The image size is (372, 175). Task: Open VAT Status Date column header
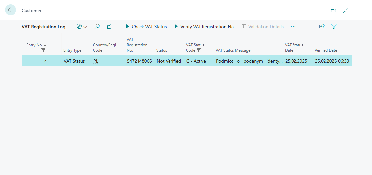tap(294, 48)
